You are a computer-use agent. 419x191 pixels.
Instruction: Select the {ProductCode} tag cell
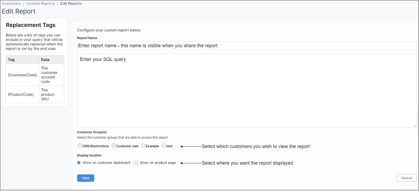click(21, 94)
